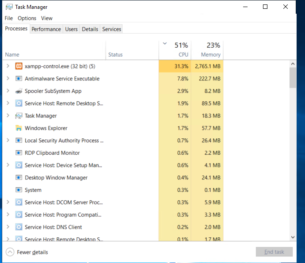Click the 222.7 MB memory value
The image size is (305, 263).
(x=210, y=79)
